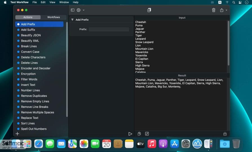Select the Insert Text action
This screenshot has width=252, height=152.
[39, 85]
